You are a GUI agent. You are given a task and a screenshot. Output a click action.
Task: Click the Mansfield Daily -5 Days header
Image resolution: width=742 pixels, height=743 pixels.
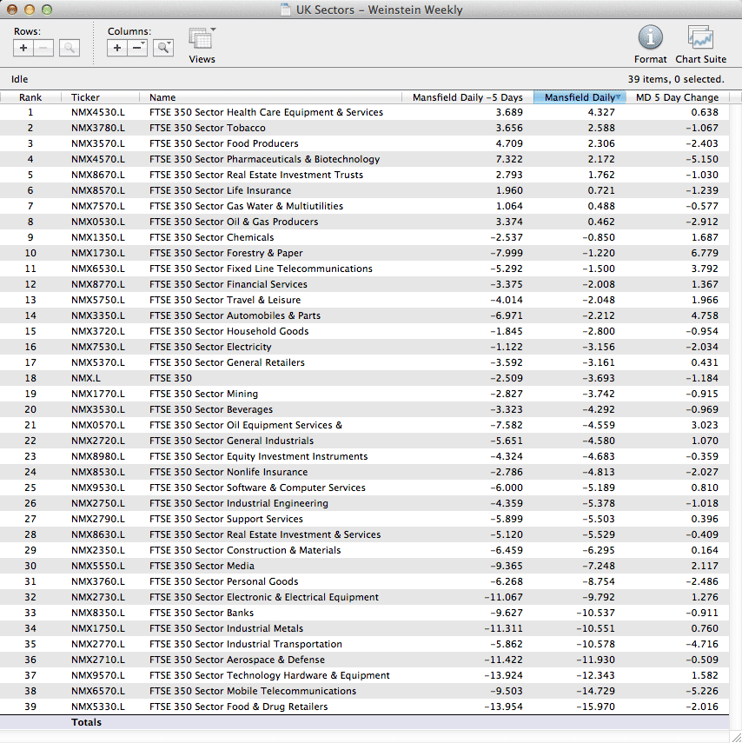[x=467, y=97]
